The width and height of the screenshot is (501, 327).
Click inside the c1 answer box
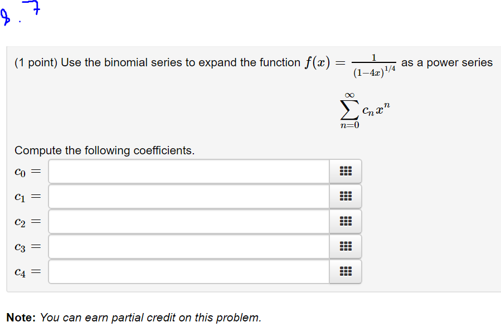(x=187, y=196)
